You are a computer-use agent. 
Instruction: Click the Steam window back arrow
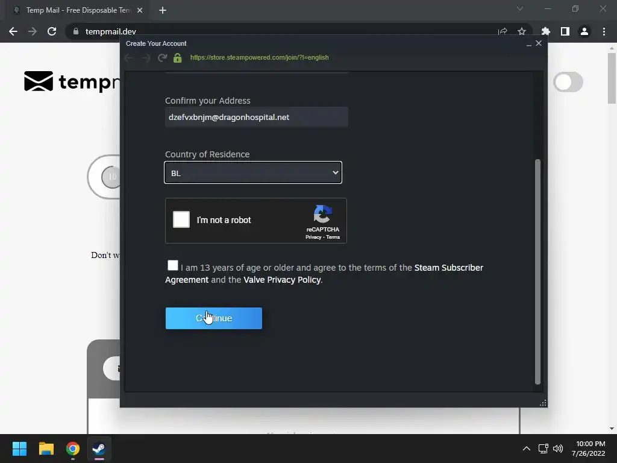[x=129, y=58]
